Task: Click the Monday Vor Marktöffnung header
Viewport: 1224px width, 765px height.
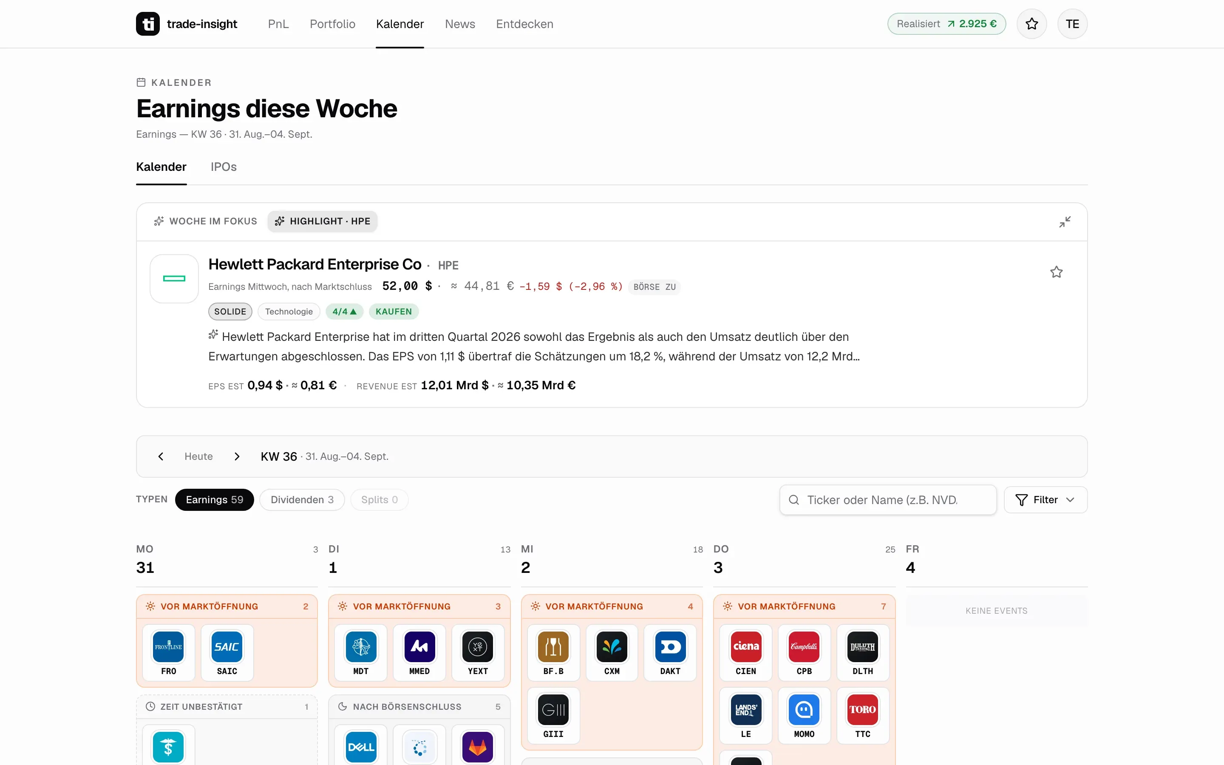Action: tap(227, 606)
